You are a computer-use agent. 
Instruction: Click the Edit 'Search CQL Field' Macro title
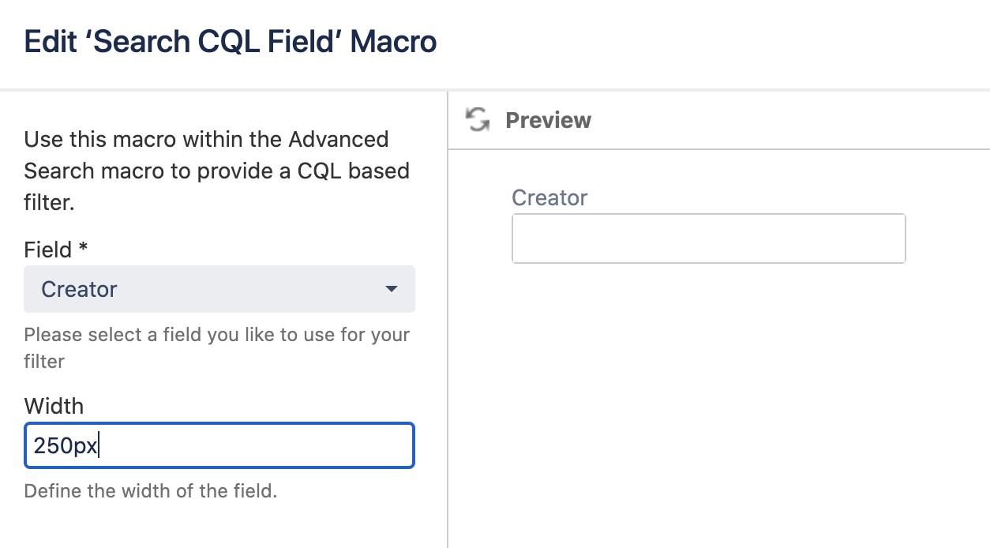tap(230, 42)
